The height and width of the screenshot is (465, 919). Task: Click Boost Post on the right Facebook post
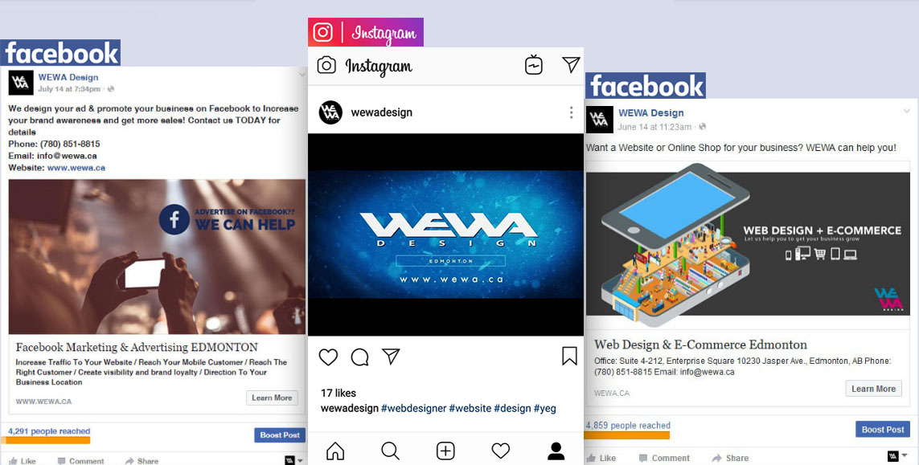pyautogui.click(x=883, y=430)
